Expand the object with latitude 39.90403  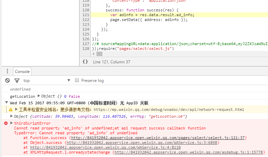point(12,116)
